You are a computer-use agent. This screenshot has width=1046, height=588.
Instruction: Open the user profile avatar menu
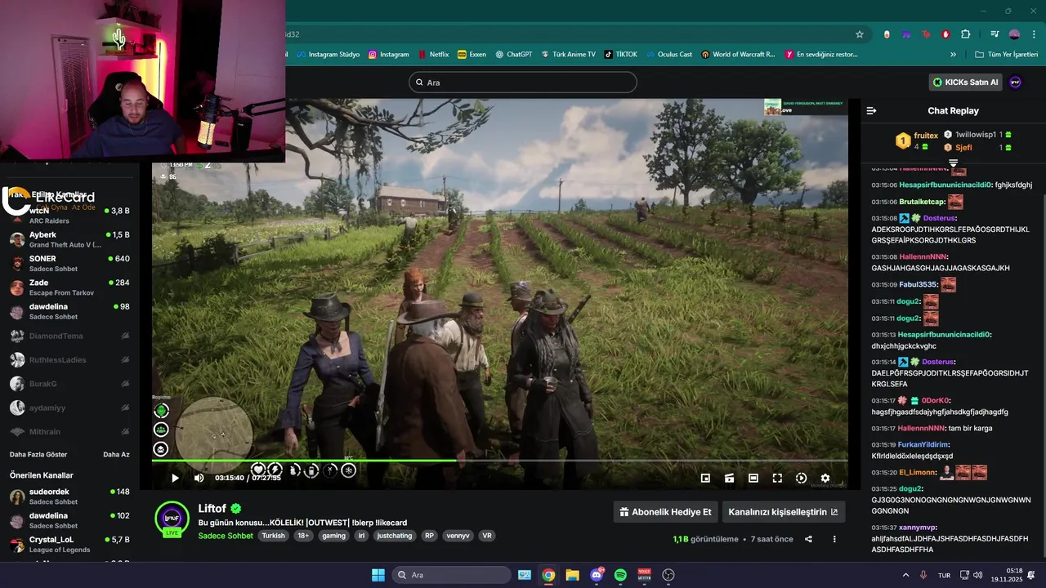click(x=1015, y=82)
